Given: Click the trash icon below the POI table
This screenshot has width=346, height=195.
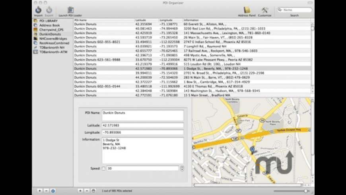Looking at the screenshot, I should coord(93,191).
